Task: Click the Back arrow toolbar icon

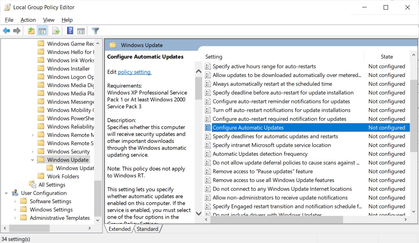Action: click(x=6, y=31)
